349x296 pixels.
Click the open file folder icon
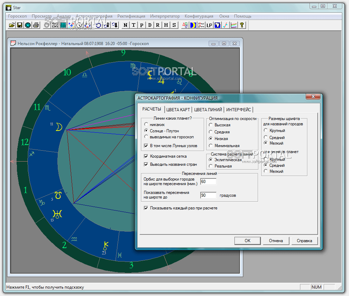[12, 25]
